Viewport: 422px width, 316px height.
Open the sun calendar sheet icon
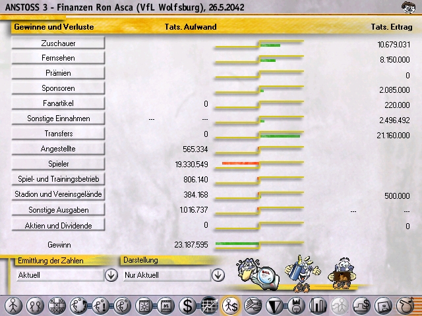pos(144,305)
